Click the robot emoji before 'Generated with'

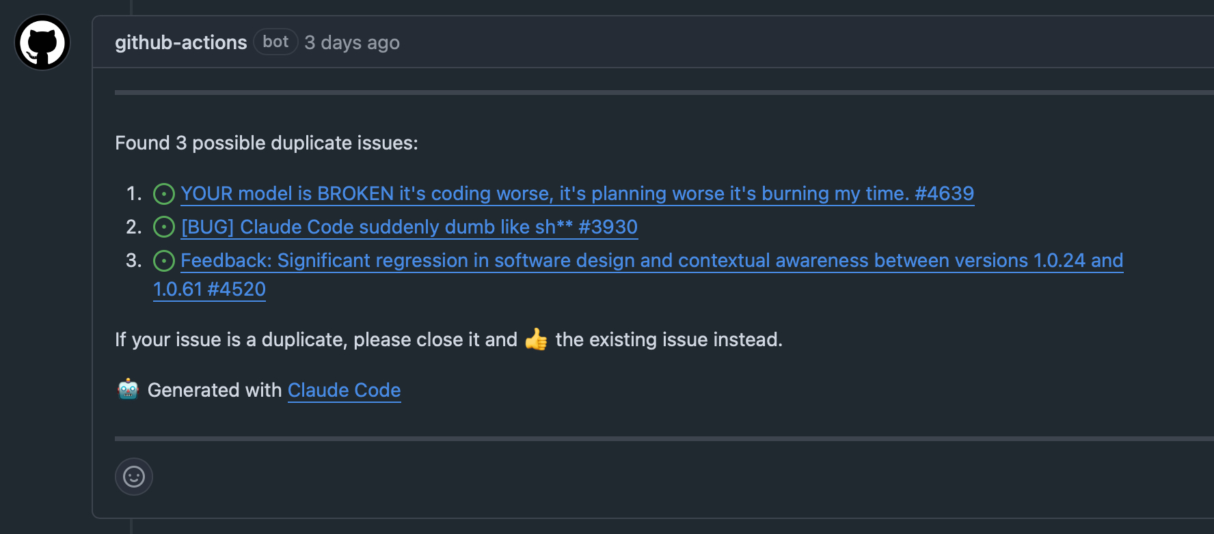pyautogui.click(x=129, y=389)
